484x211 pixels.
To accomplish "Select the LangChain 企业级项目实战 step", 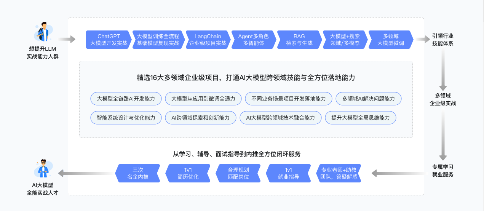I will coord(208,40).
